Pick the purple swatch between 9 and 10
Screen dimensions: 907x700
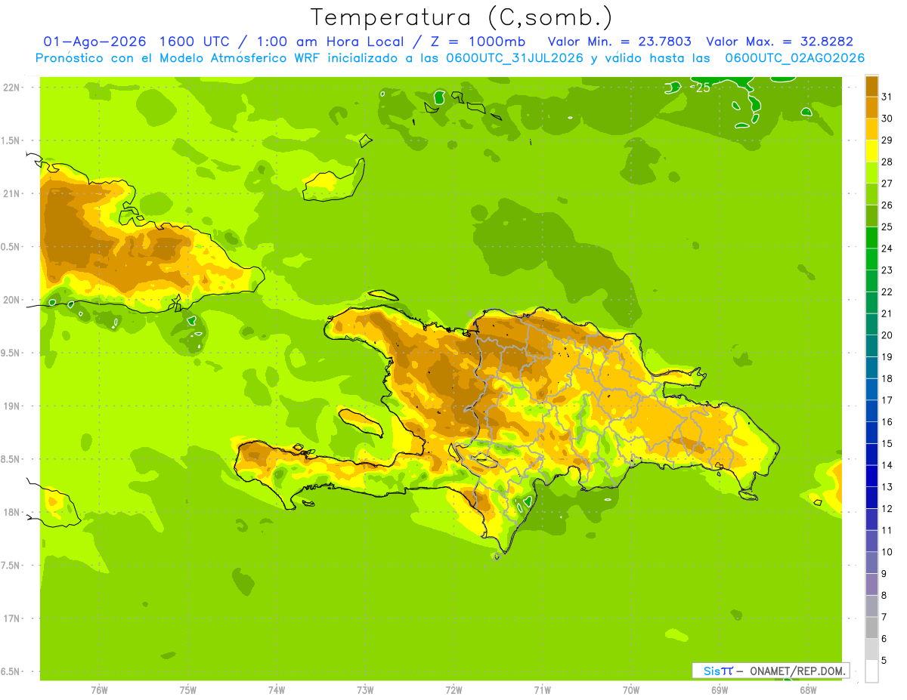(871, 563)
